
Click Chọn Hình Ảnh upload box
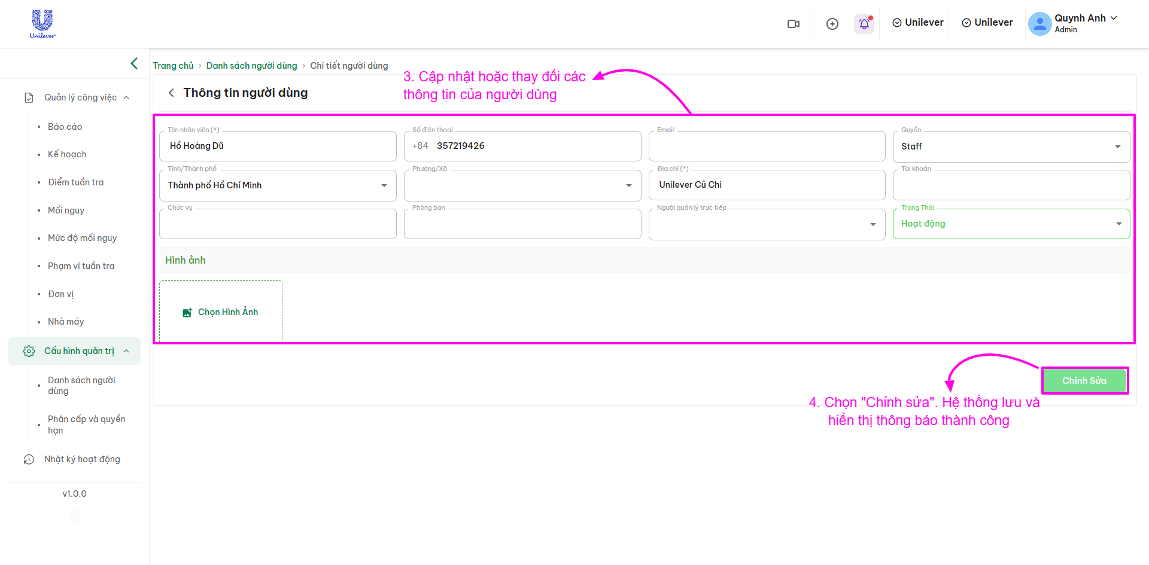(221, 312)
